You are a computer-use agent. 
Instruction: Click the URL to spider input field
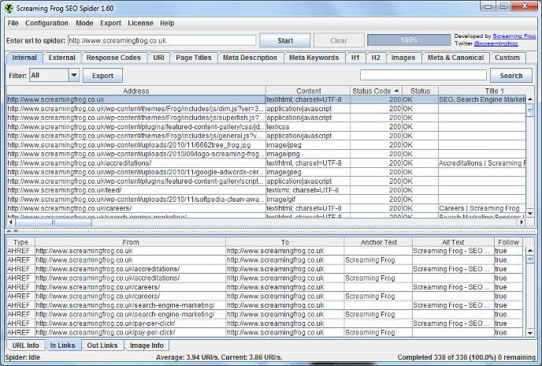161,40
